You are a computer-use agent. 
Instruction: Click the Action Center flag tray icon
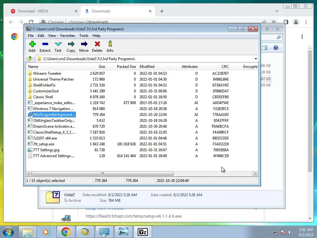click(283, 232)
